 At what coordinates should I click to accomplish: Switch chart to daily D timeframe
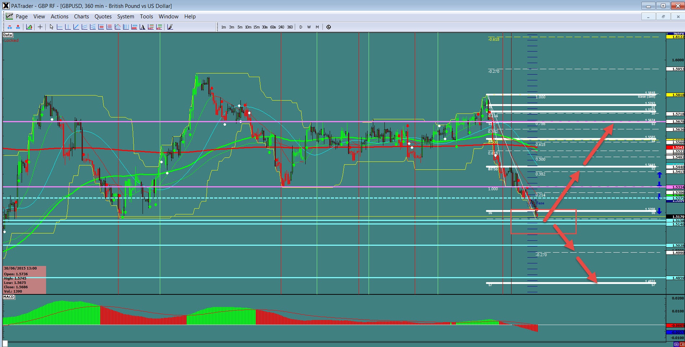[301, 27]
